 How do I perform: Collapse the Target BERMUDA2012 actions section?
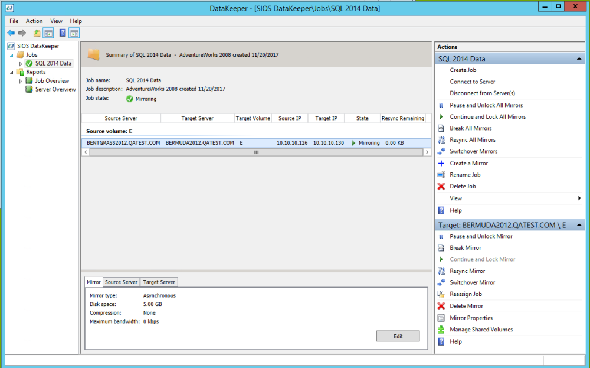click(579, 225)
